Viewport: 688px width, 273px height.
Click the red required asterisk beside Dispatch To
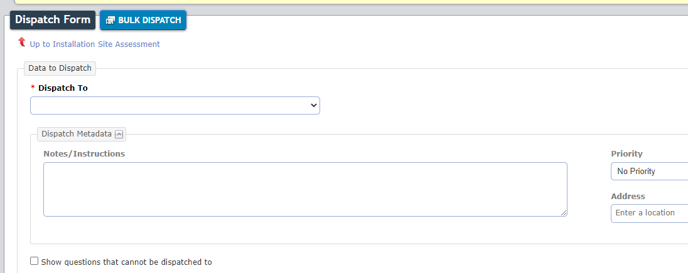(x=33, y=88)
